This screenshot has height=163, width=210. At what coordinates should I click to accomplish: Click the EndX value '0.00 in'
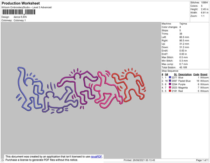[183, 51]
